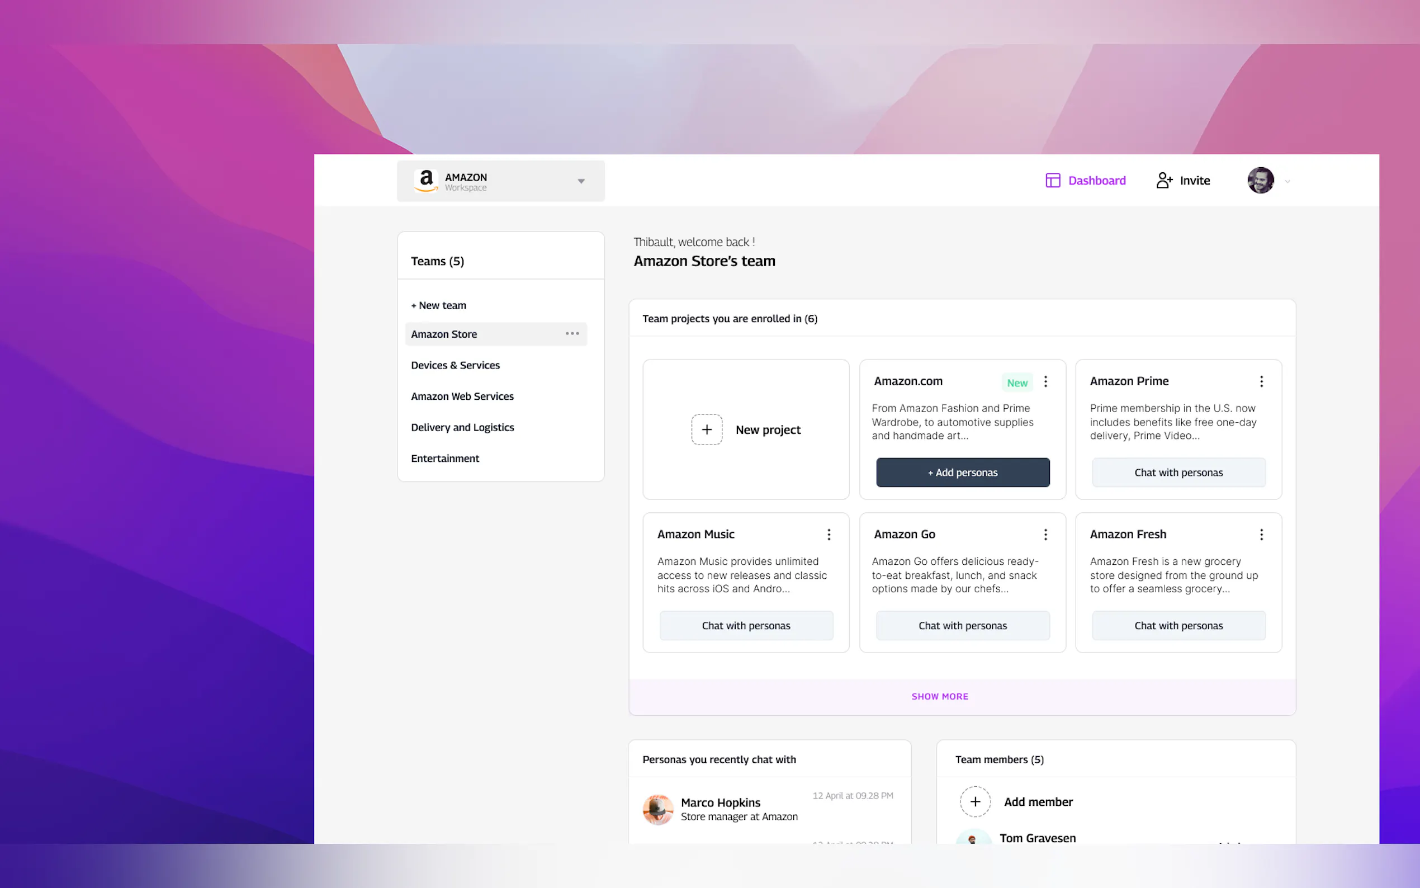Open the profile menu chevron next to avatar
The image size is (1420, 888).
[x=1288, y=182]
